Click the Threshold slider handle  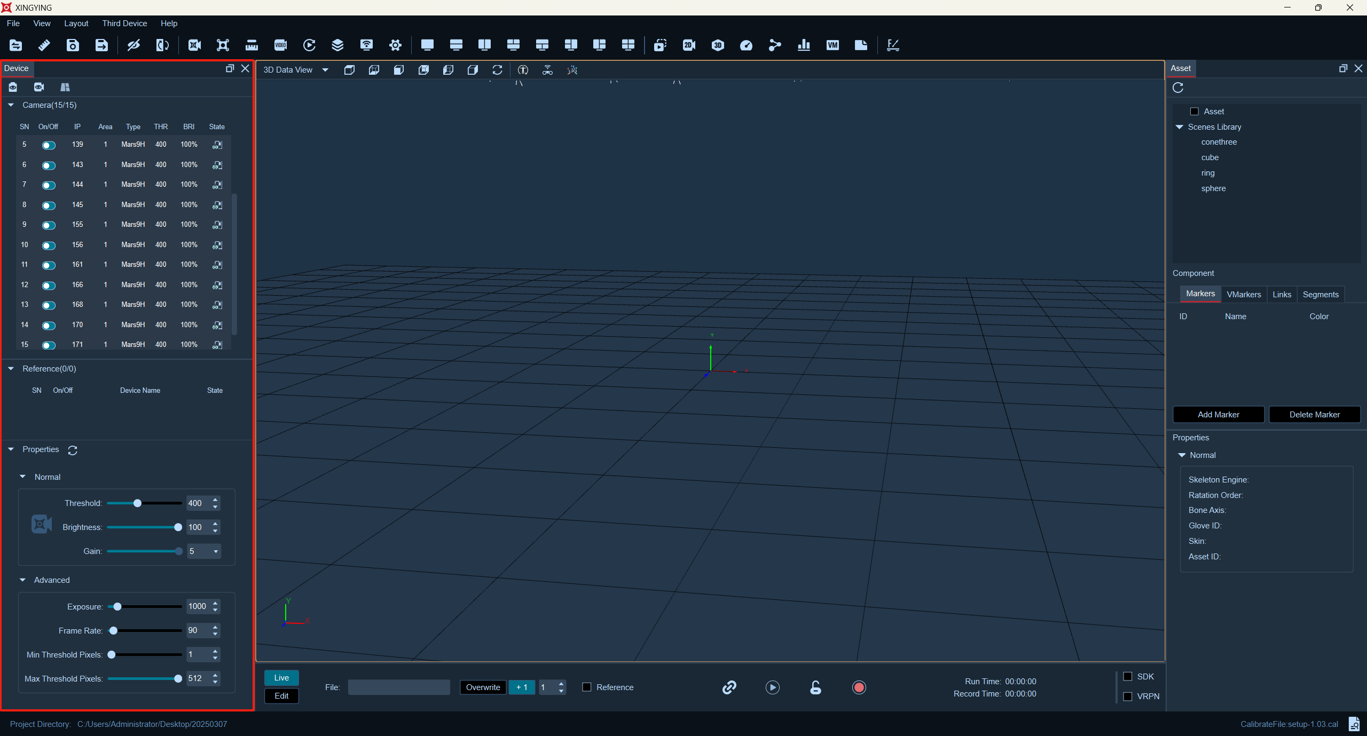[x=137, y=503]
